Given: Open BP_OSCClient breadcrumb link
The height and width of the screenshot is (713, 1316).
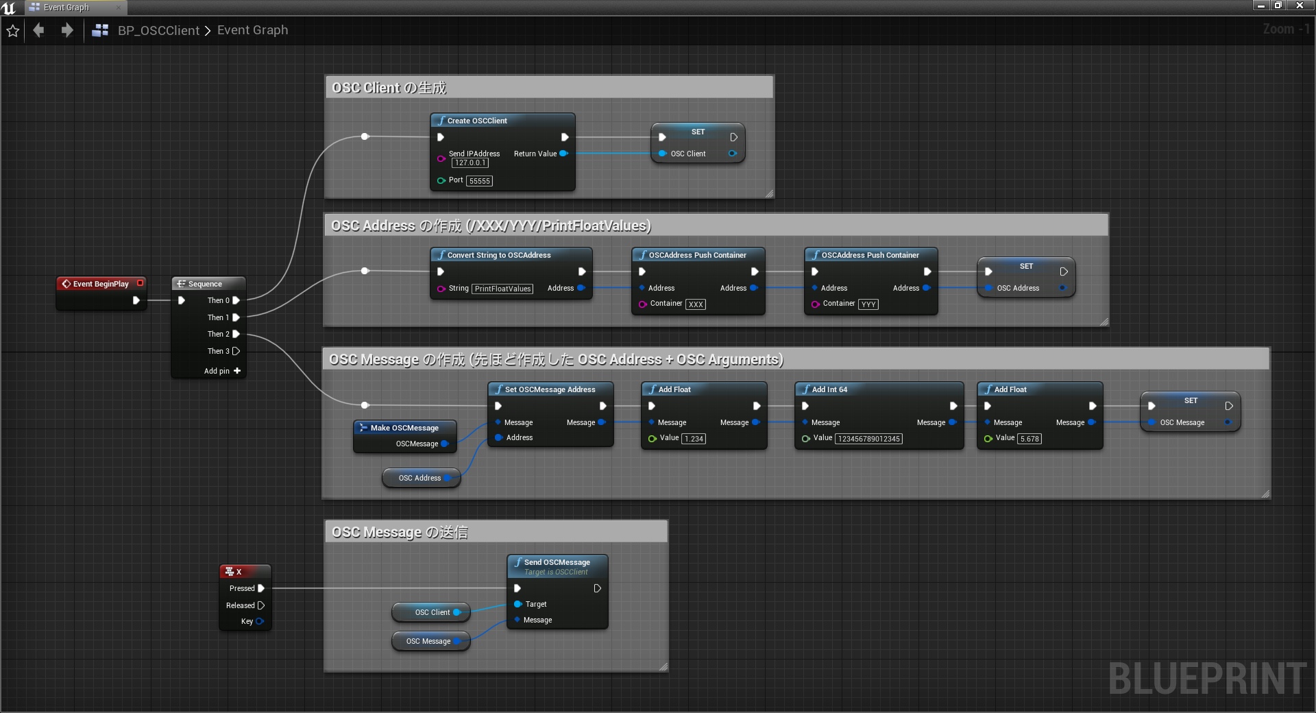Looking at the screenshot, I should (x=158, y=30).
